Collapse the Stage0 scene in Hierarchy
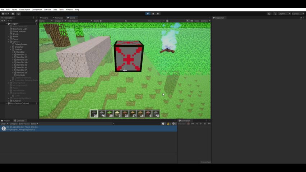Image resolution: width=306 pixels, height=172 pixels. [6, 24]
